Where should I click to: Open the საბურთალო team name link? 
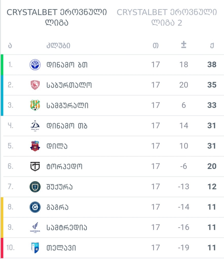[x=69, y=85]
